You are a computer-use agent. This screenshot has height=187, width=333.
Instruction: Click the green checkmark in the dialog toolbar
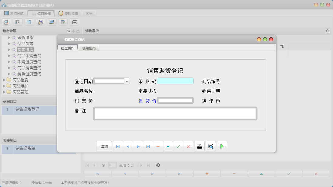pyautogui.click(x=178, y=146)
